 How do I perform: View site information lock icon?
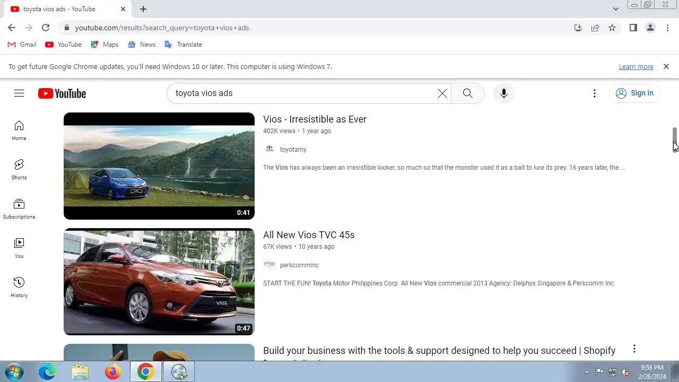[66, 28]
